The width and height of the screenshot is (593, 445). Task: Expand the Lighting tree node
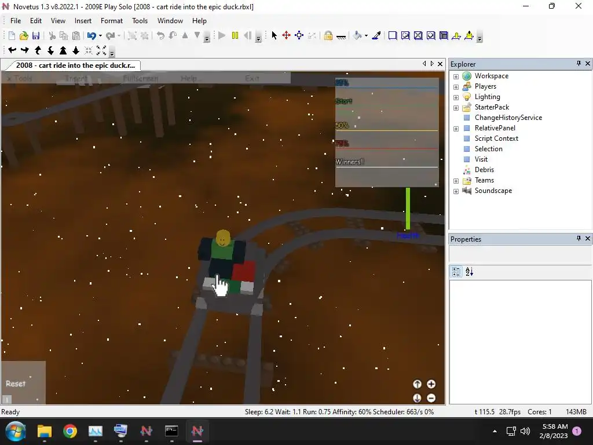pyautogui.click(x=456, y=97)
